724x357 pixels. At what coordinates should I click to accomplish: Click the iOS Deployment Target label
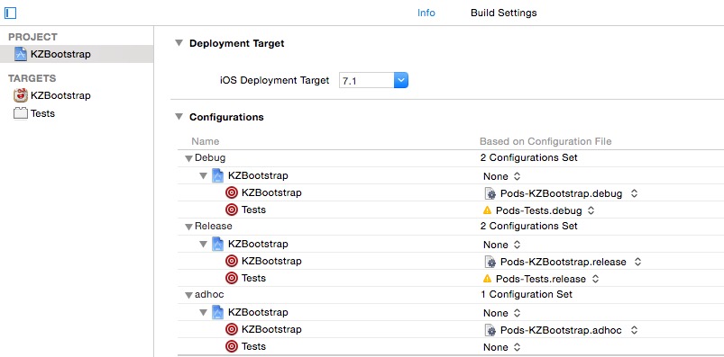275,80
